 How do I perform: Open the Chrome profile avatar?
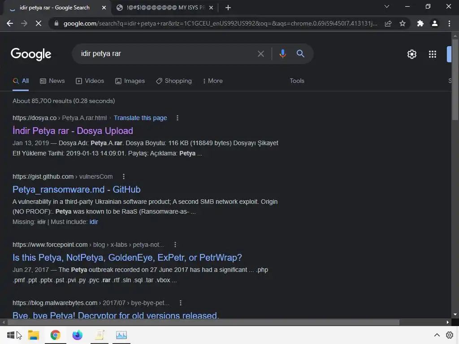pyautogui.click(x=435, y=23)
